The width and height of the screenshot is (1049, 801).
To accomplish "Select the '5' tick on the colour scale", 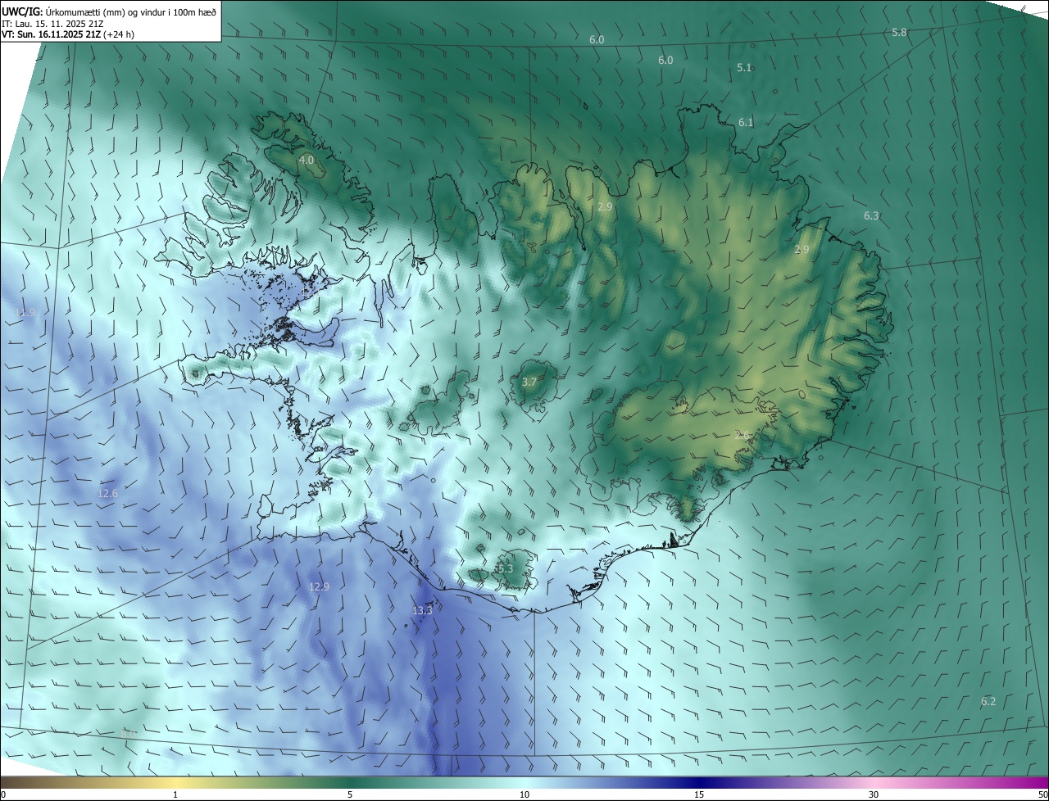I will coord(350,794).
